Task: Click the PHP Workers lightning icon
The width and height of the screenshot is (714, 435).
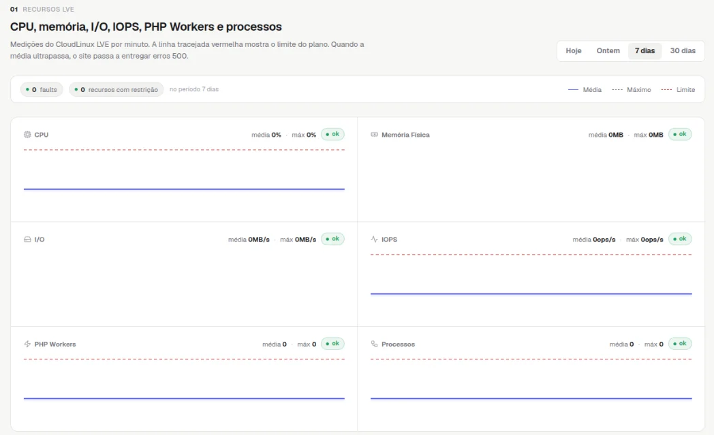Action: coord(27,344)
